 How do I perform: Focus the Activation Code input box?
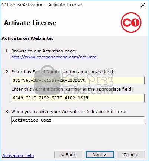tap(78, 120)
